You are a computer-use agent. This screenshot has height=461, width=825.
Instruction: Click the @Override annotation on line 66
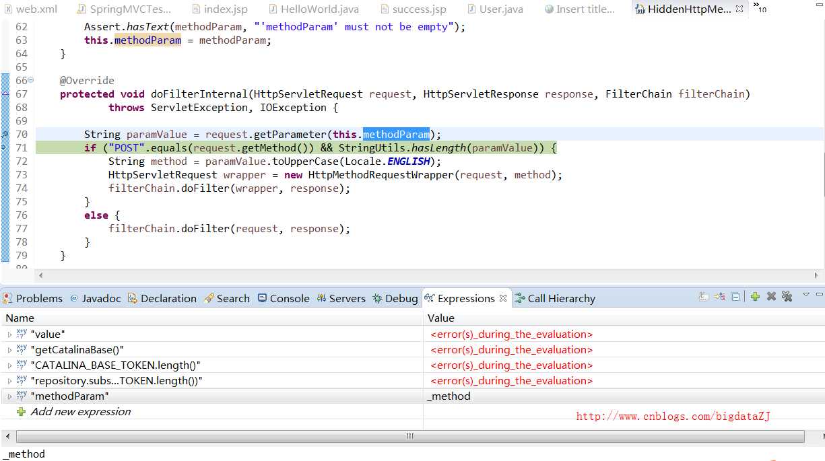(x=87, y=81)
